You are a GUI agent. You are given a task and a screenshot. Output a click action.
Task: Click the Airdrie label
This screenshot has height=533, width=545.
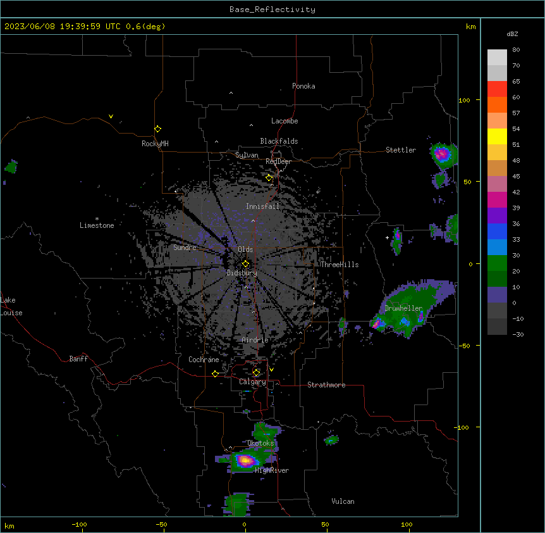pyautogui.click(x=255, y=340)
